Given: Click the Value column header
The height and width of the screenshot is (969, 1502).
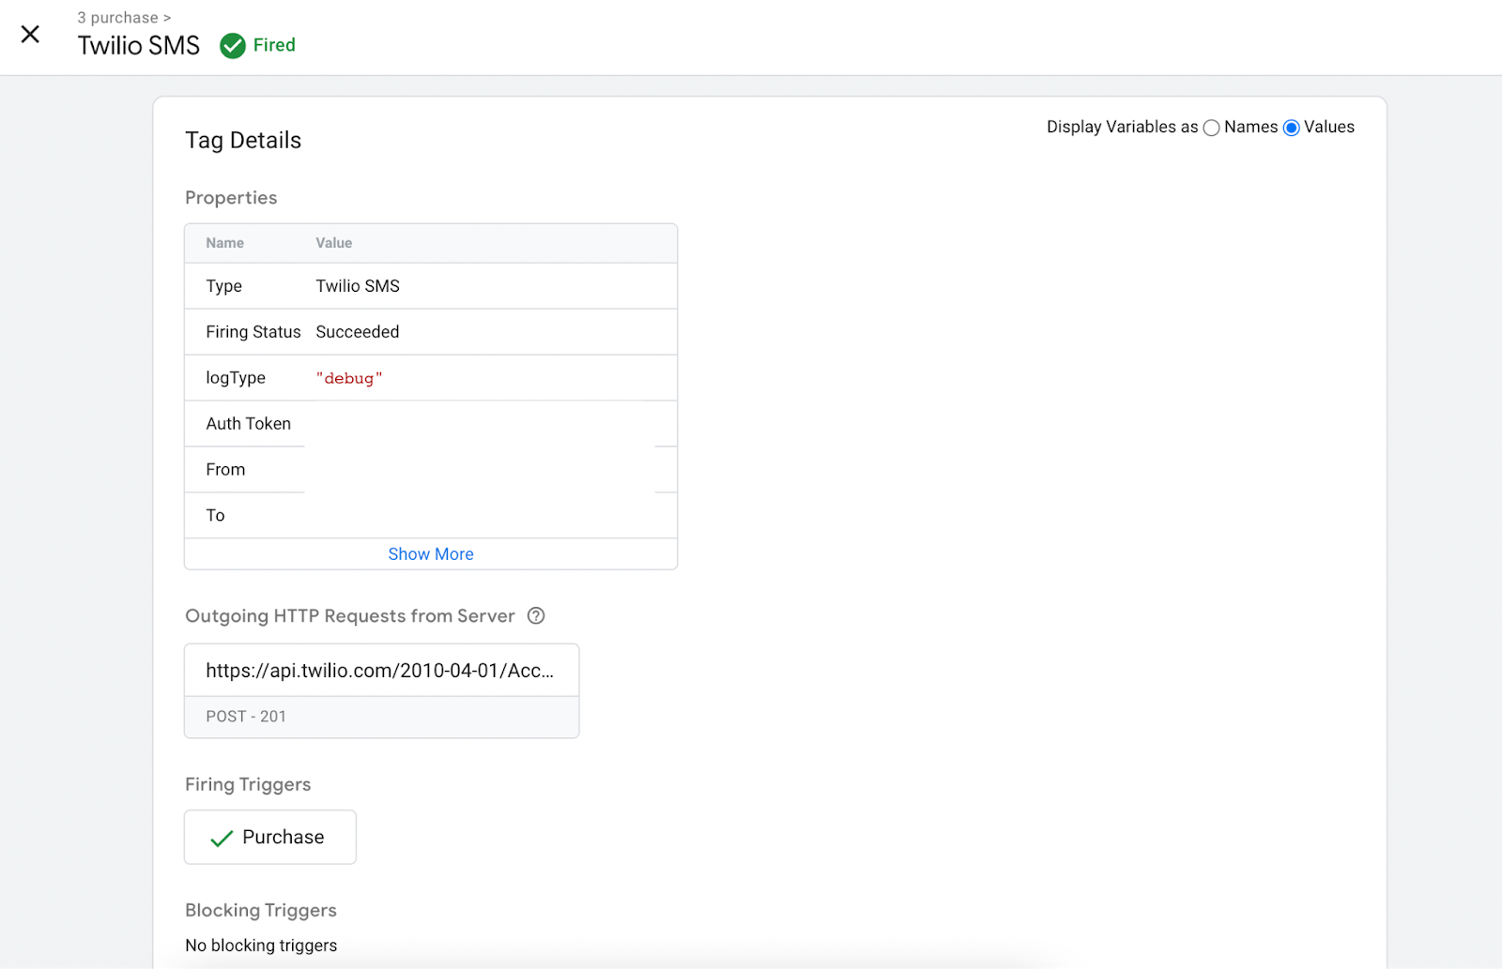Looking at the screenshot, I should pos(334,243).
